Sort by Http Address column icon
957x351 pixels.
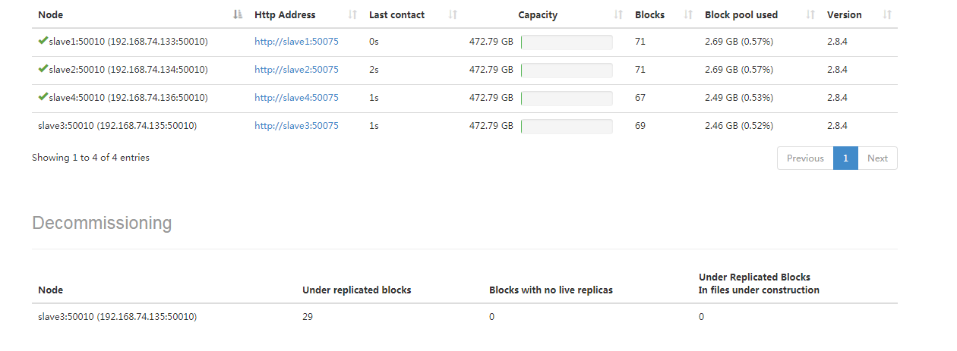click(x=352, y=14)
